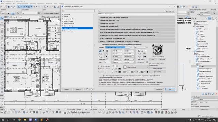Viewport: 218px width, 122px height.
Task: Switch to the View Map icon in Navigator
Action: pyautogui.click(x=209, y=18)
